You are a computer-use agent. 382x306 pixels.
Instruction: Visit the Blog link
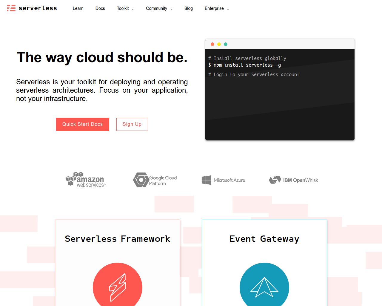click(189, 8)
